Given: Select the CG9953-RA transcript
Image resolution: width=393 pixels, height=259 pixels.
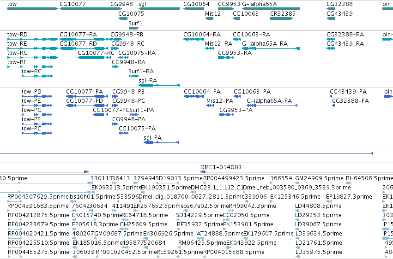Looking at the screenshot, I should pyautogui.click(x=226, y=58).
